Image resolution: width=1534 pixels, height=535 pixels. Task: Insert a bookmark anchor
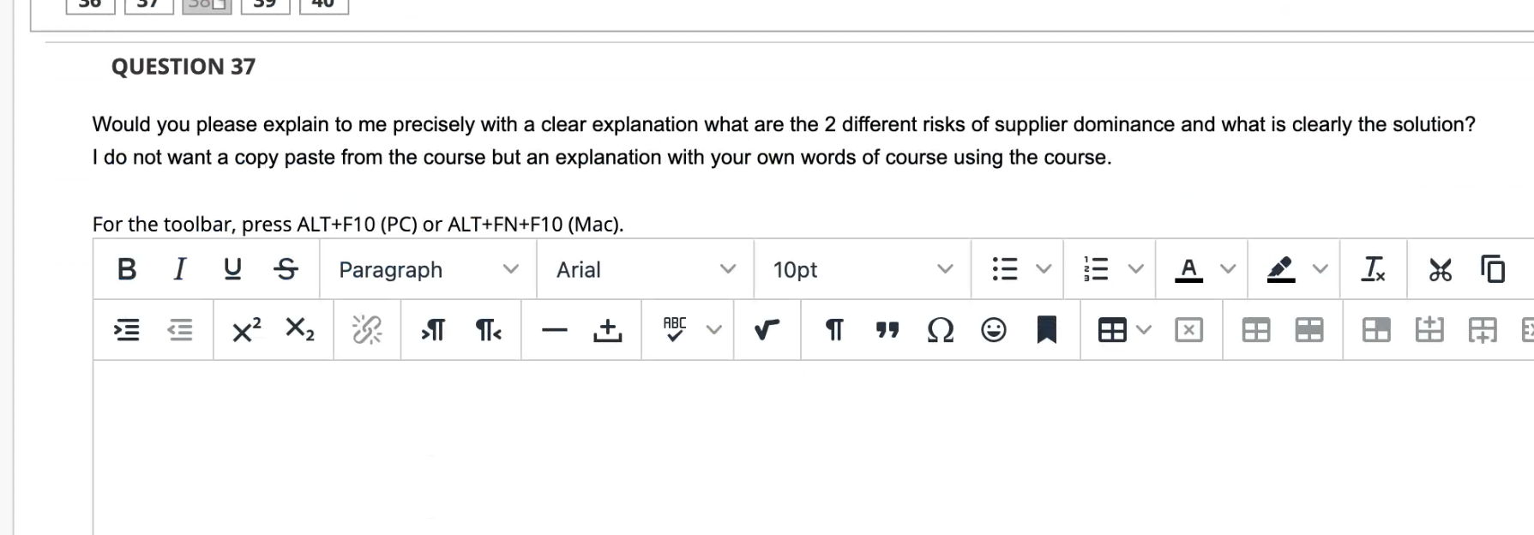[x=1046, y=329]
